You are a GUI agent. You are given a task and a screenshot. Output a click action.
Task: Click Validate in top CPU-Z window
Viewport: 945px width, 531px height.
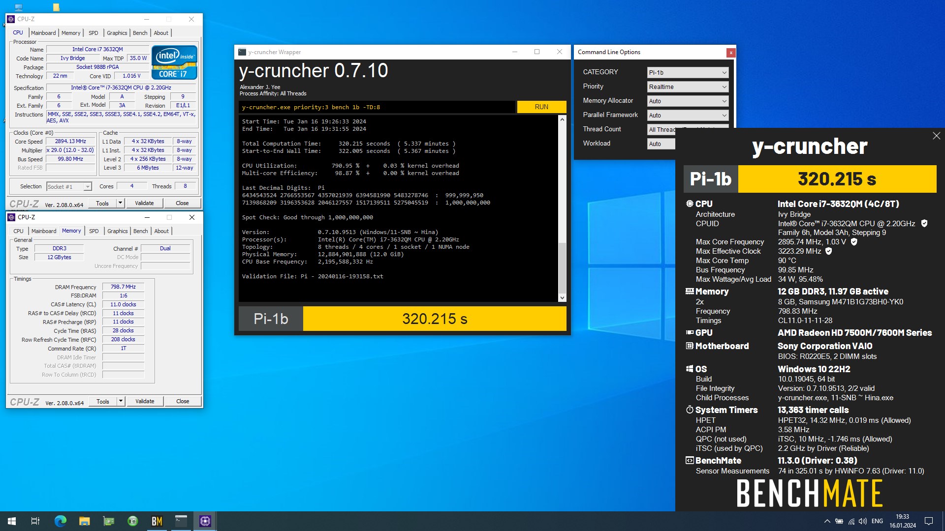(144, 203)
